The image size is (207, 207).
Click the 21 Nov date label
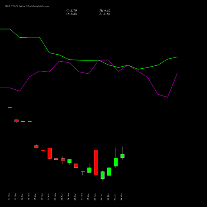pyautogui.click(x=62, y=197)
